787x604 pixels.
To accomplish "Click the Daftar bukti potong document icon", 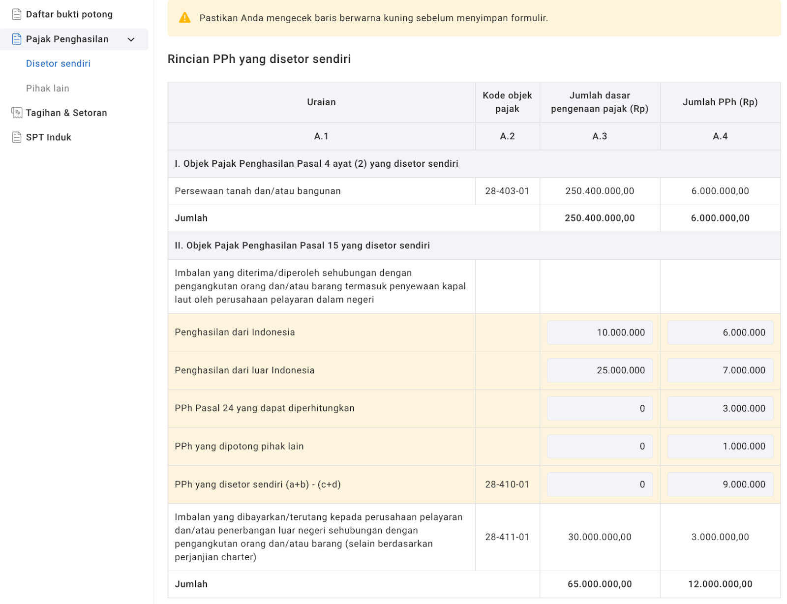I will pyautogui.click(x=17, y=14).
